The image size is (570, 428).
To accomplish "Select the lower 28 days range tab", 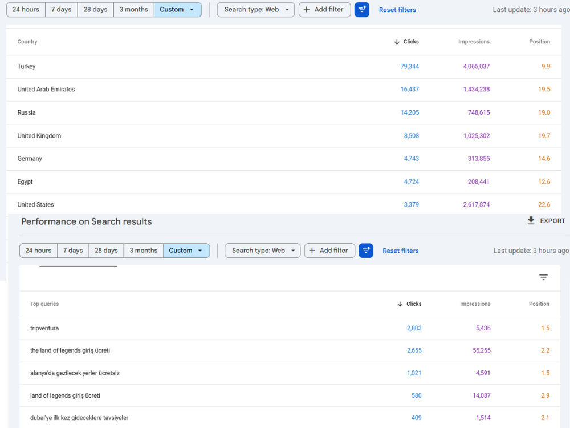I will (x=106, y=251).
